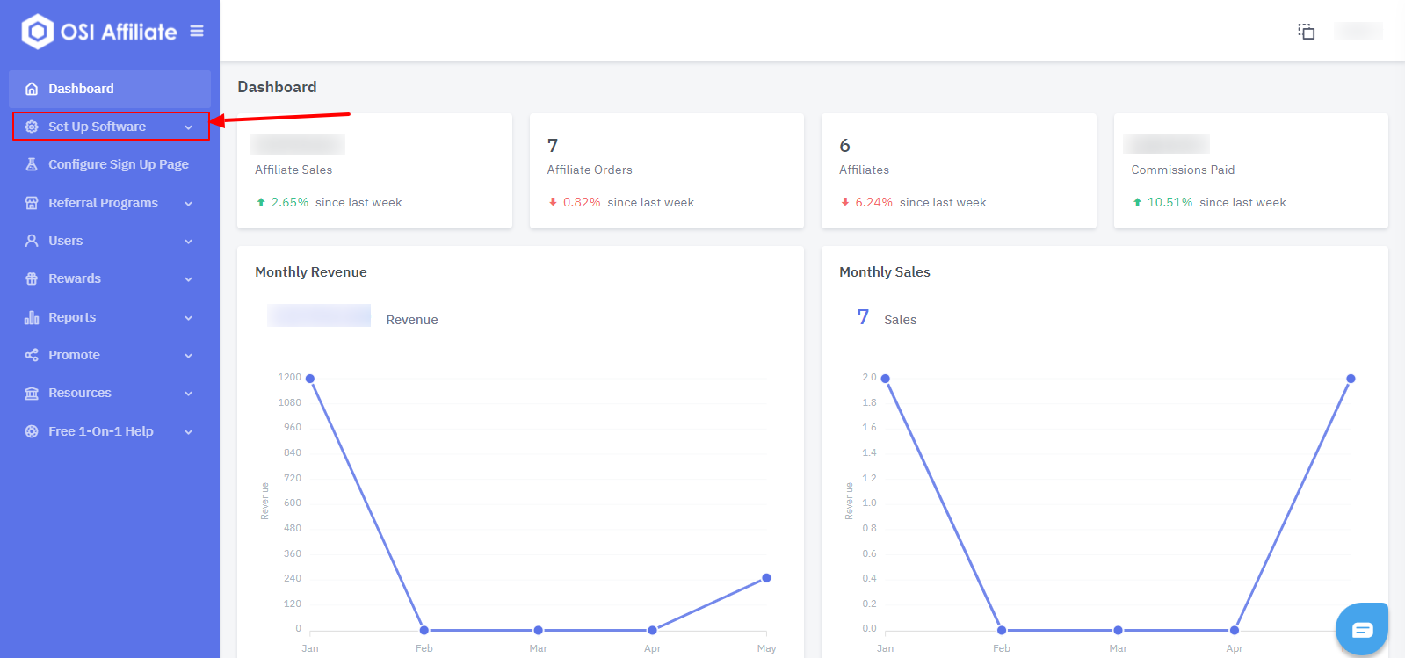Open the Reports menu label
This screenshot has height=658, width=1405.
(x=72, y=317)
